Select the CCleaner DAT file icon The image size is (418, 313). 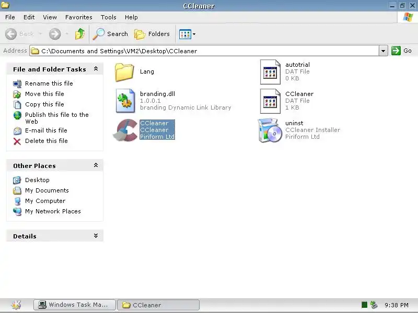(270, 101)
